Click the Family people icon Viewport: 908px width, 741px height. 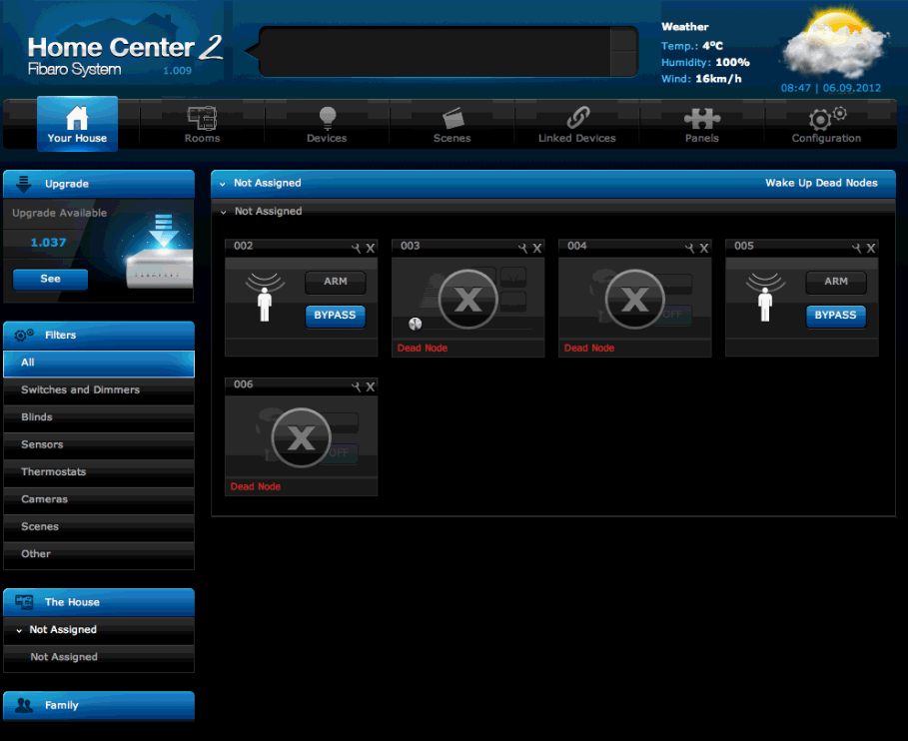(x=24, y=705)
